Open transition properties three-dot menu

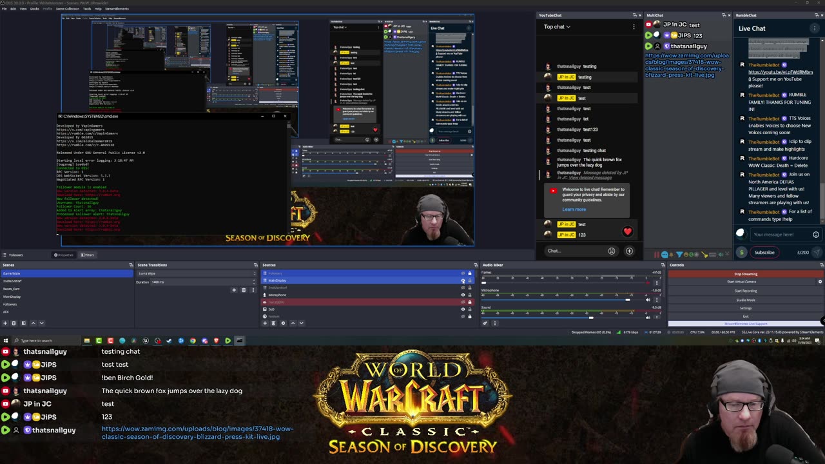[x=253, y=290]
